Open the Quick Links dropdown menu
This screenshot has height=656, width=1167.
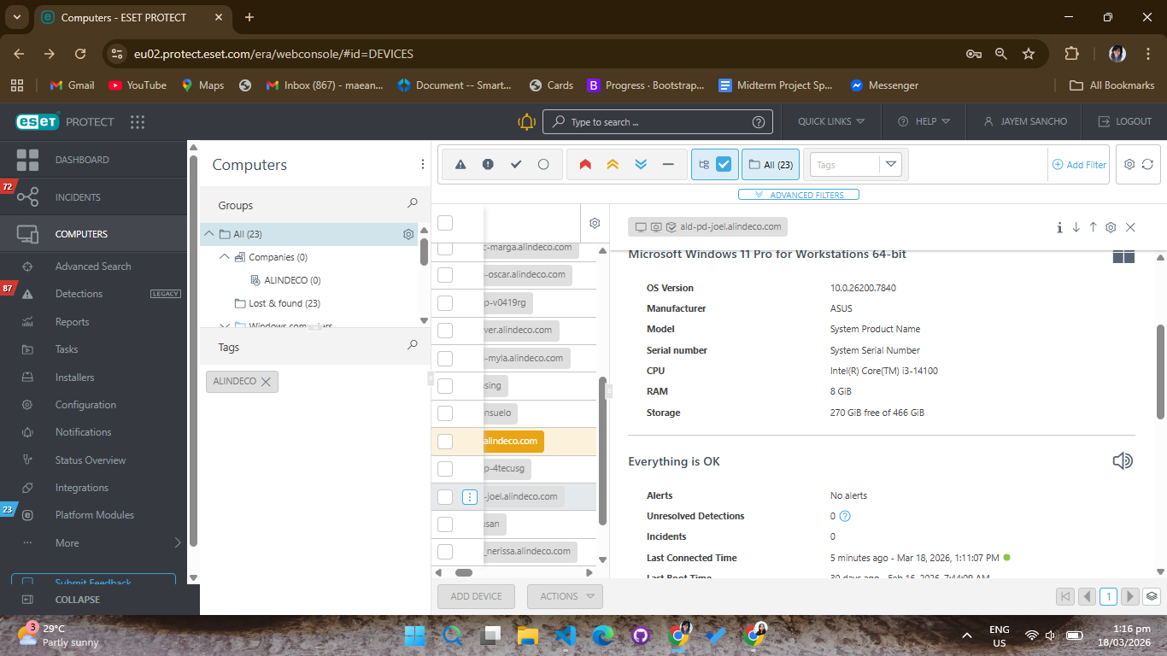(831, 121)
